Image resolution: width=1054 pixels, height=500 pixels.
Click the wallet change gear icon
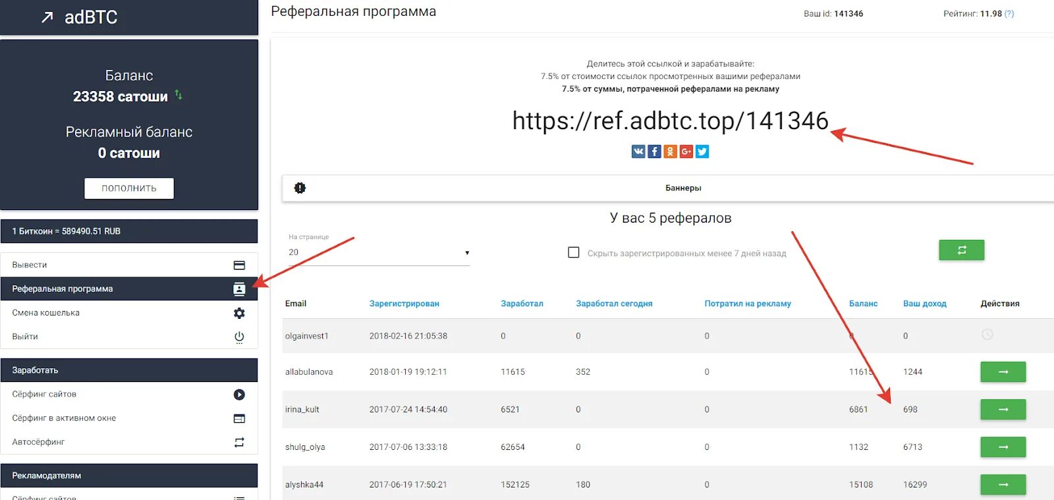tap(239, 313)
